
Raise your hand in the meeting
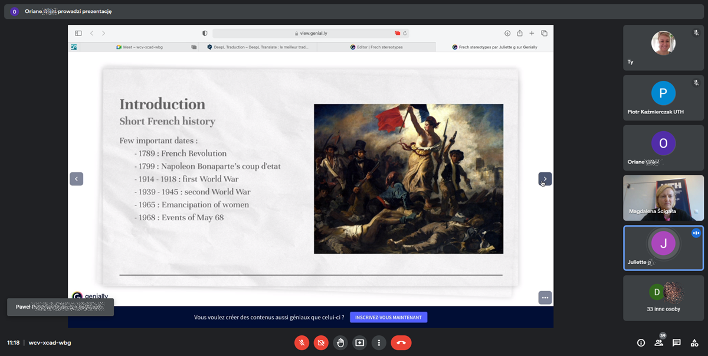[x=340, y=342]
